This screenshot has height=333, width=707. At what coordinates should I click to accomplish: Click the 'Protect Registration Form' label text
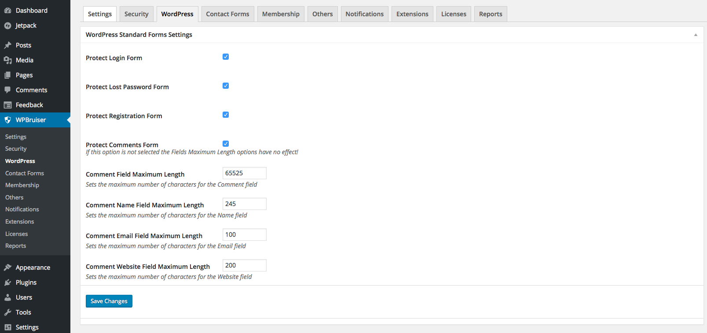tap(124, 116)
